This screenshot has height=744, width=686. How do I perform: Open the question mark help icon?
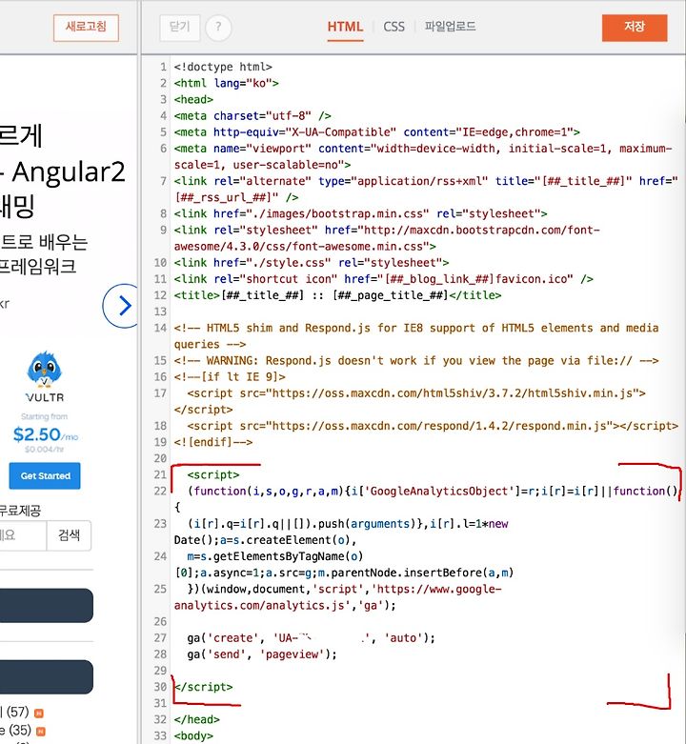tap(218, 28)
